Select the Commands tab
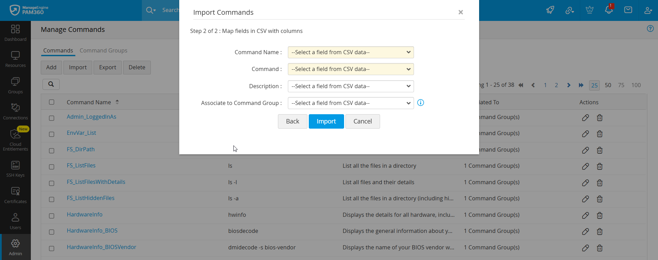The height and width of the screenshot is (260, 658). [x=58, y=50]
